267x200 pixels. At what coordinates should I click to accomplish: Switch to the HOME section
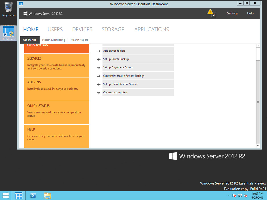pyautogui.click(x=31, y=29)
